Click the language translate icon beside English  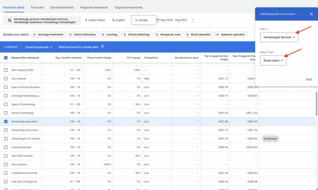tap(113, 20)
